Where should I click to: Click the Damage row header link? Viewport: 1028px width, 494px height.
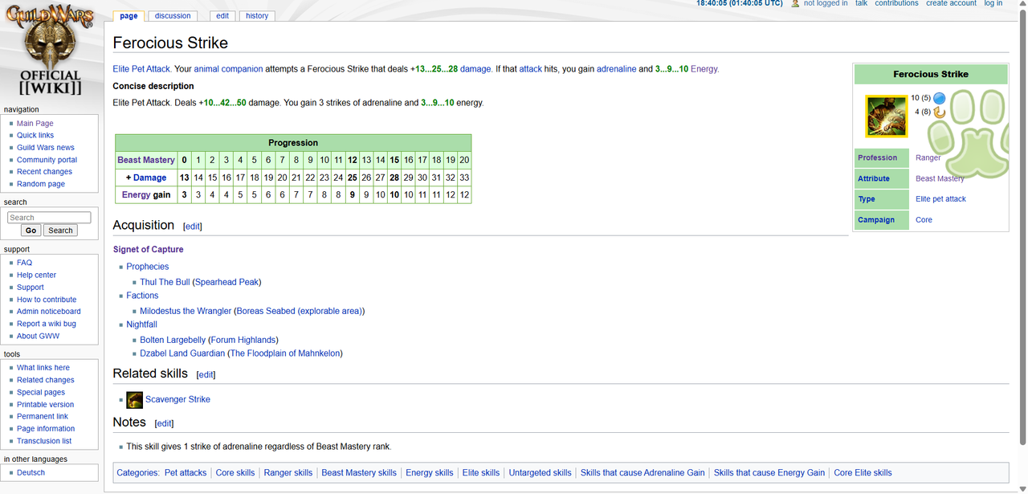pos(149,178)
